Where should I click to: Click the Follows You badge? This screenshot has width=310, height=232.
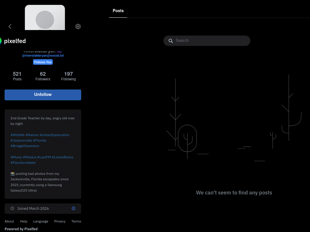(43, 62)
